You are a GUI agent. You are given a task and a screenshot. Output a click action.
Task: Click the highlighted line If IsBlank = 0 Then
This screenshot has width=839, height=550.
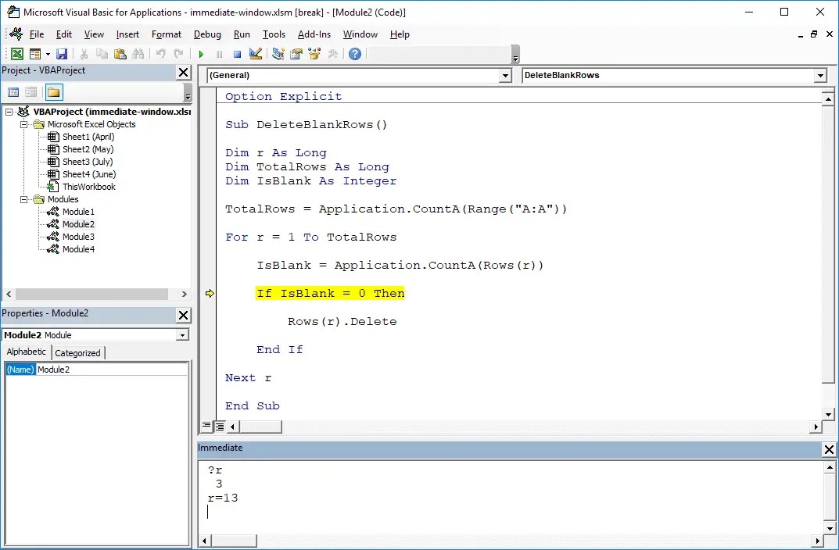[x=330, y=293]
